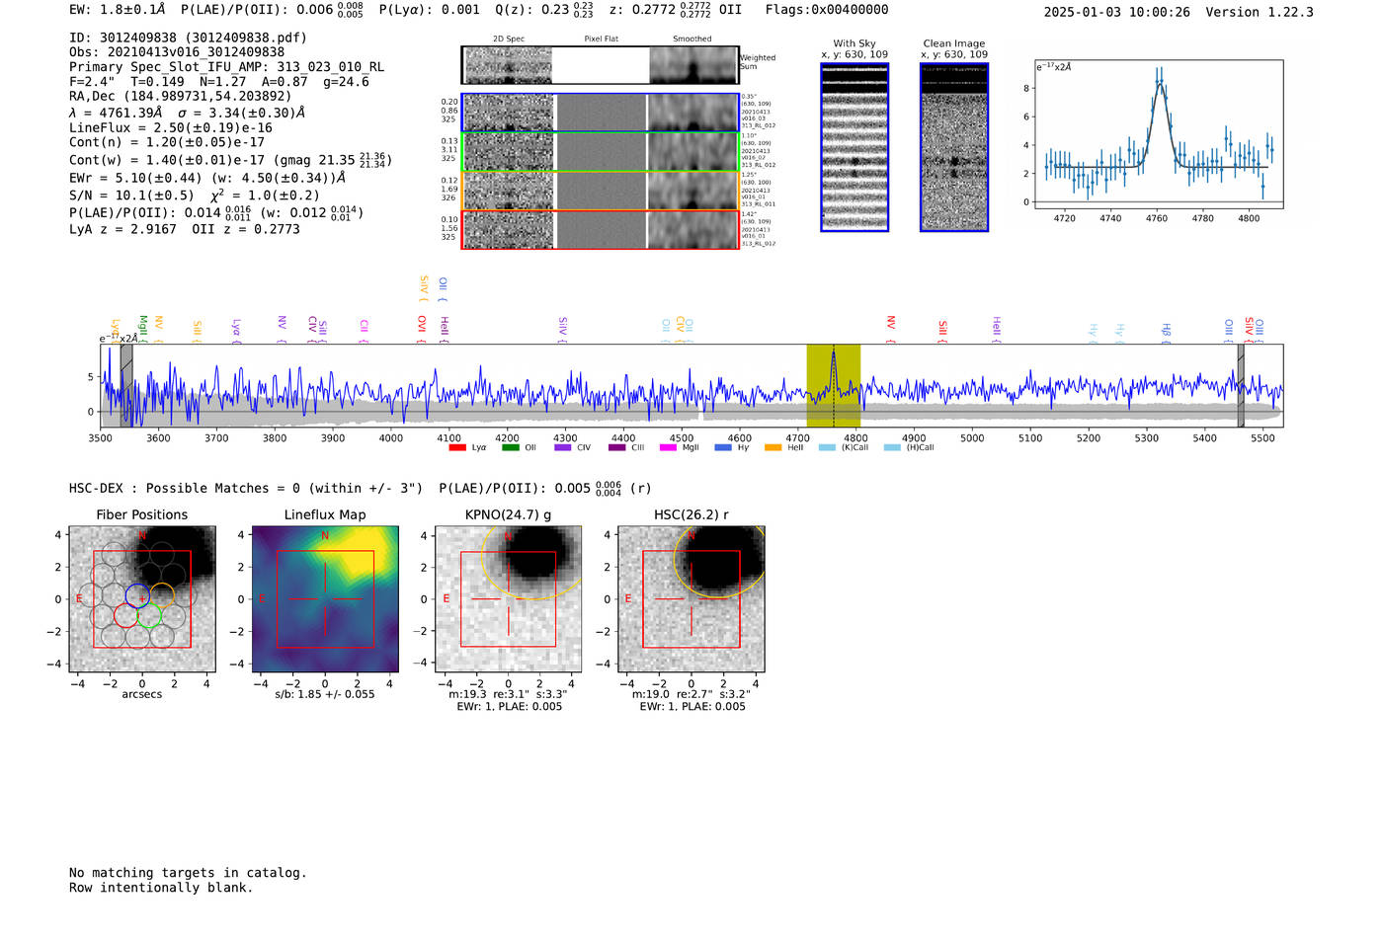Click 'Q(z): 0.23' in the header
The image size is (1383, 941).
(x=545, y=10)
